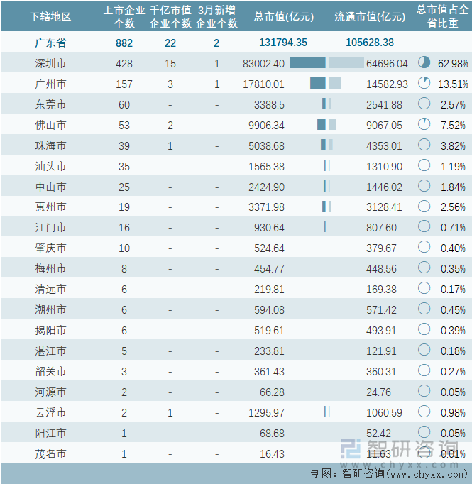
Task: Click the value 1446.02 for 中山市
Action: (384, 187)
